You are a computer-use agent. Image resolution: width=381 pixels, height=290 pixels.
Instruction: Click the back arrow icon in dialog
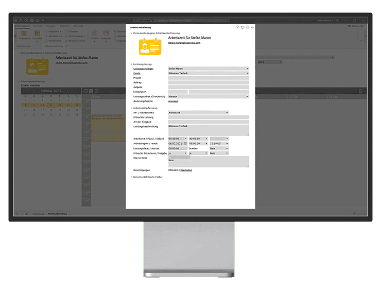click(x=253, y=27)
